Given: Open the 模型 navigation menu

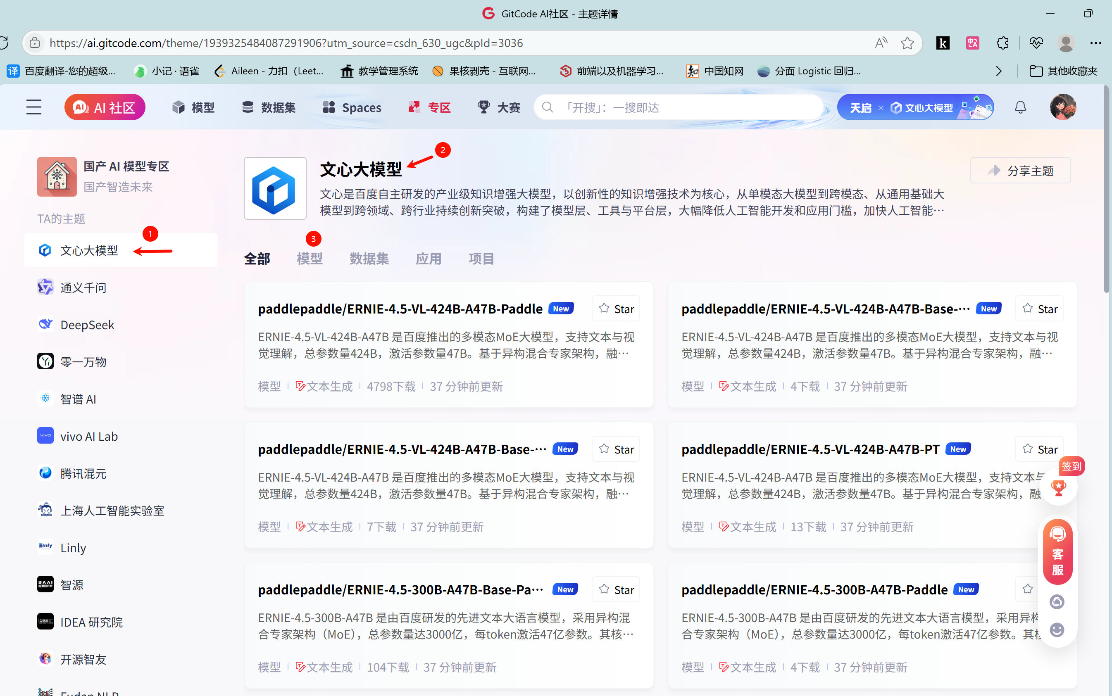Looking at the screenshot, I should coord(193,107).
